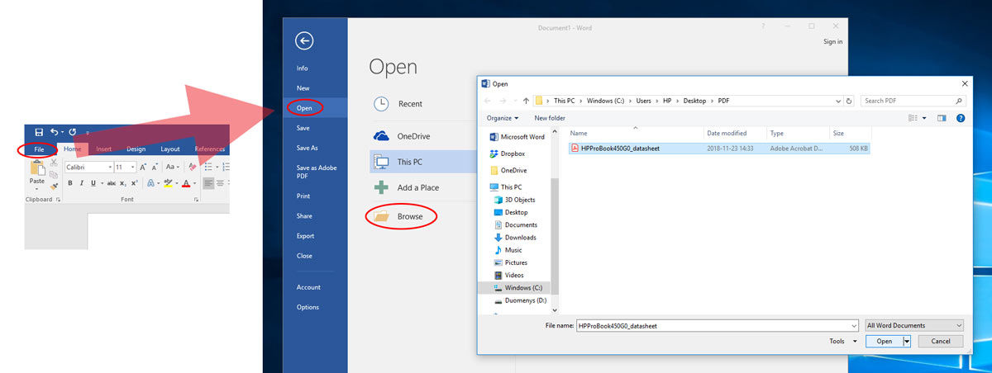This screenshot has width=992, height=373.
Task: Click the Undo arrow in Quick Access toolbar
Action: coord(55,132)
